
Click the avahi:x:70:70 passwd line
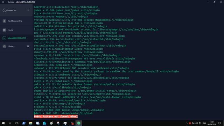(x=87, y=97)
